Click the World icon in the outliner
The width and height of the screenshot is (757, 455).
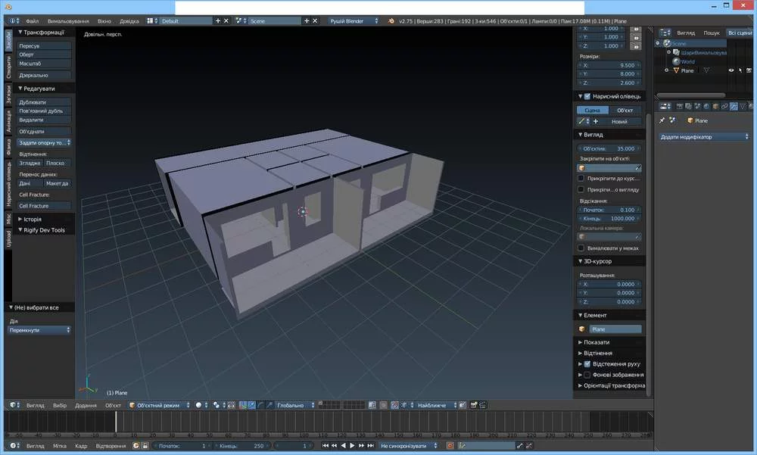pos(677,61)
